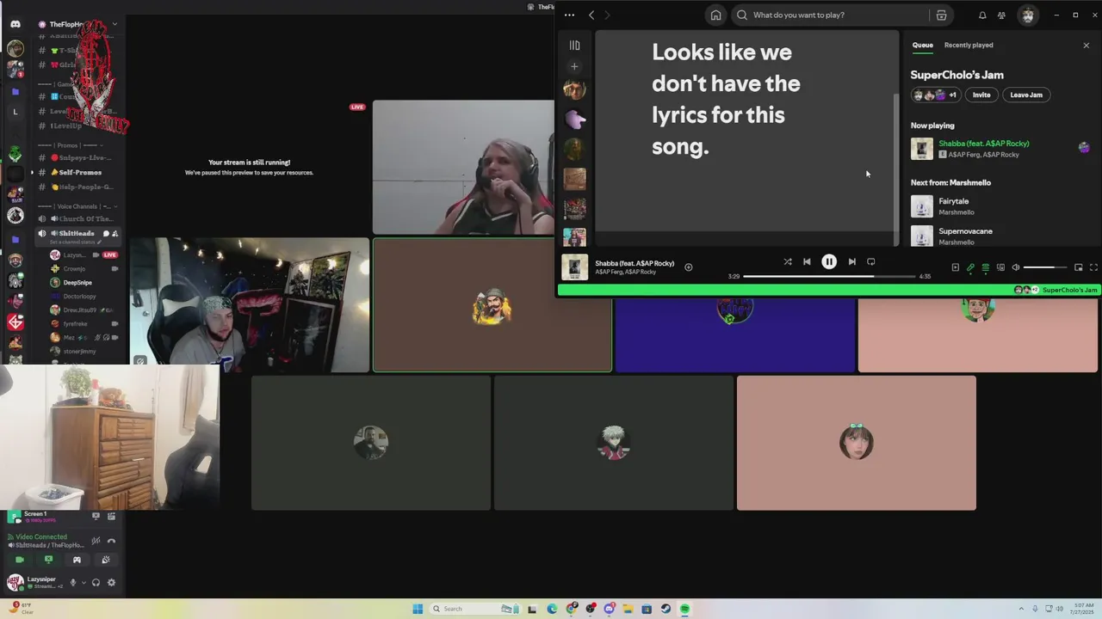The image size is (1102, 619).
Task: Adjust the Spotify volume slider
Action: pos(1044,267)
